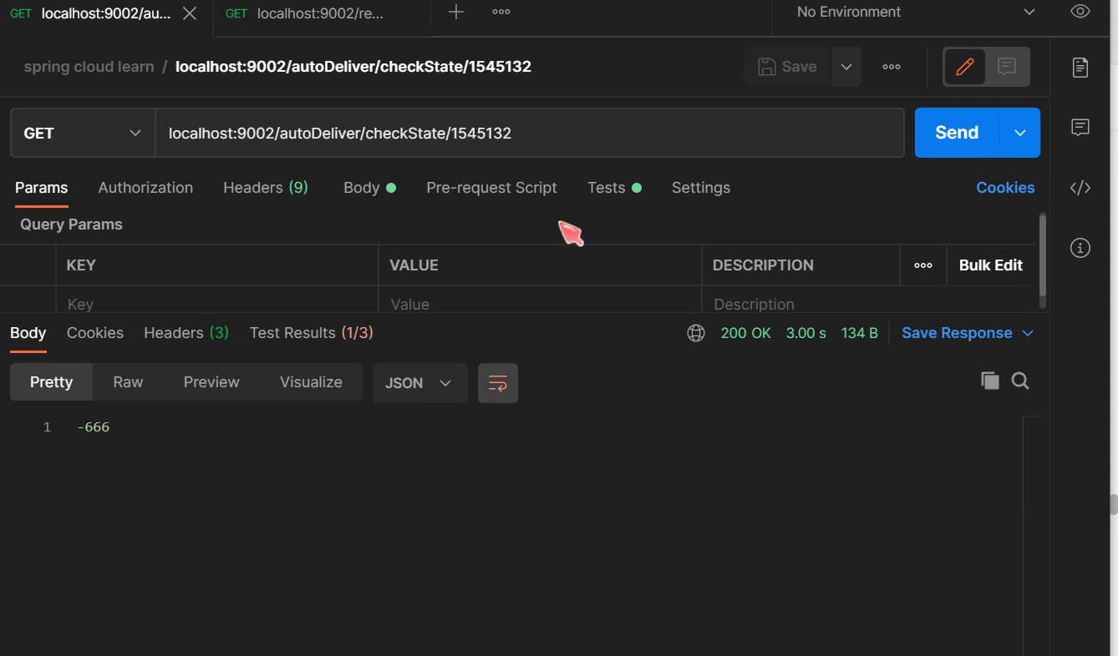Image resolution: width=1118 pixels, height=656 pixels.
Task: Click the 3.00 s response time
Action: [x=806, y=333]
